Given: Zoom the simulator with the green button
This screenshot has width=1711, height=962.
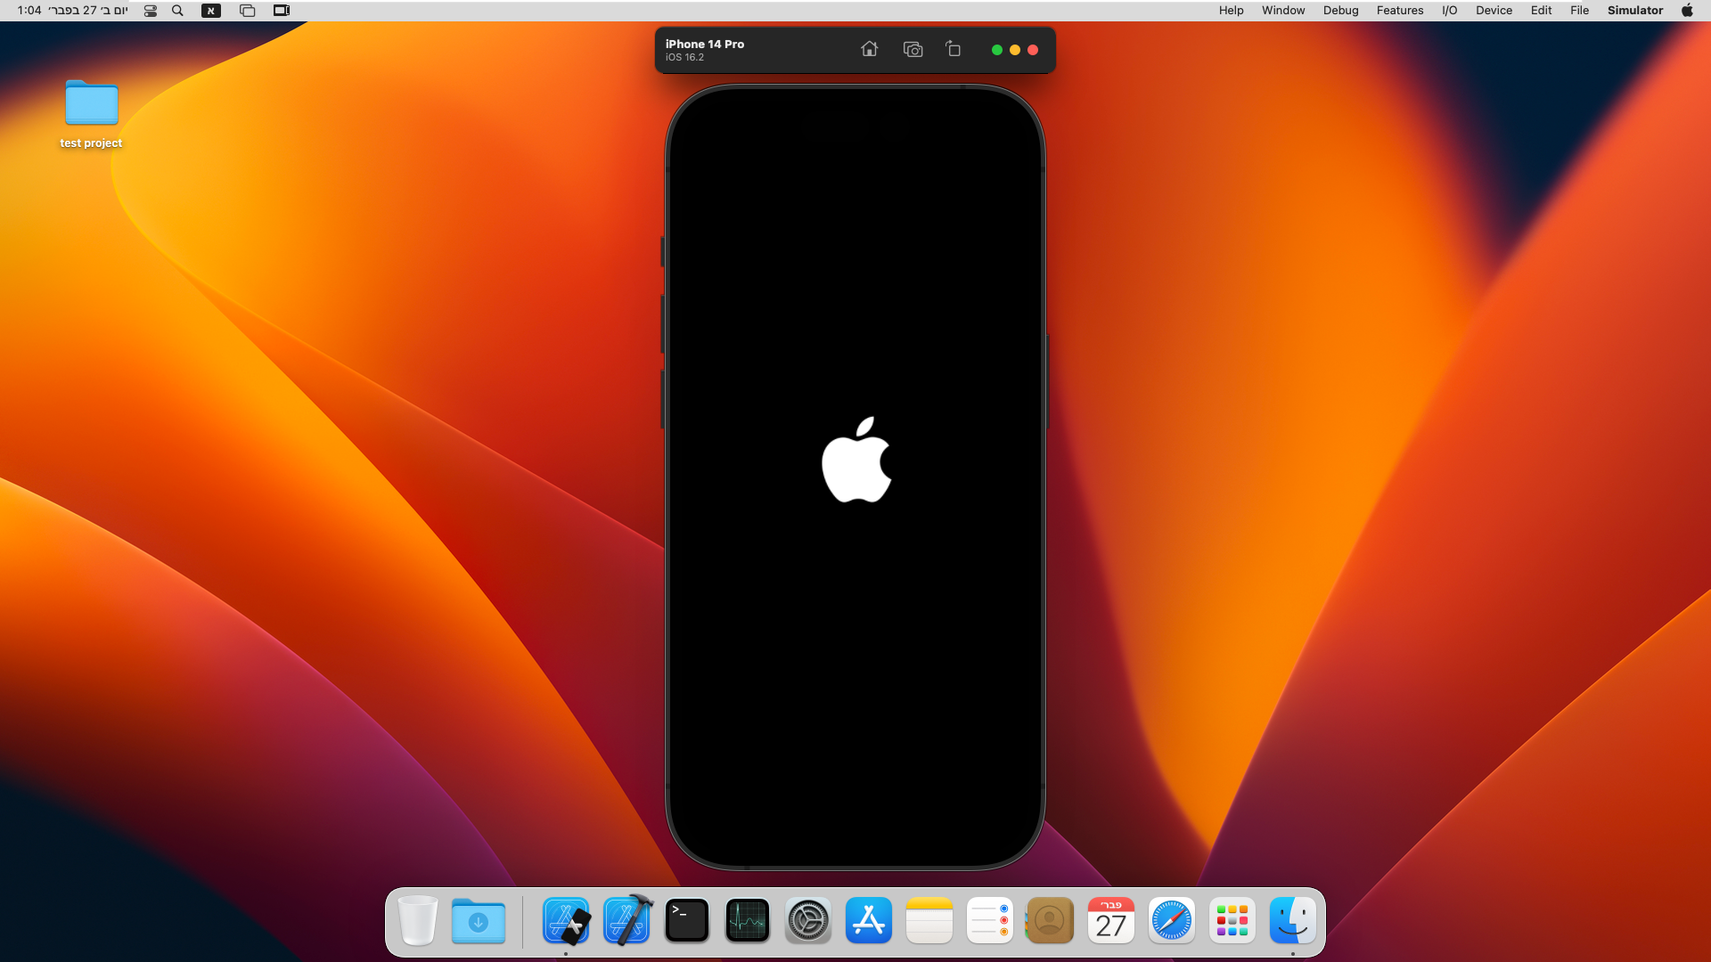Looking at the screenshot, I should point(997,50).
